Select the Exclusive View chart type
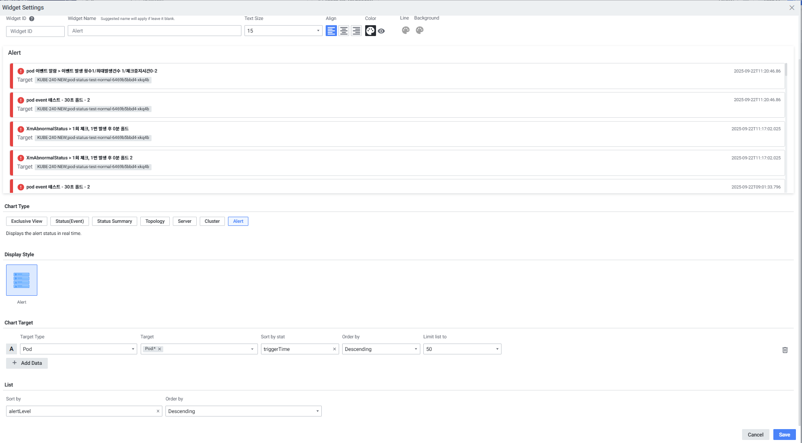 pyautogui.click(x=26, y=221)
